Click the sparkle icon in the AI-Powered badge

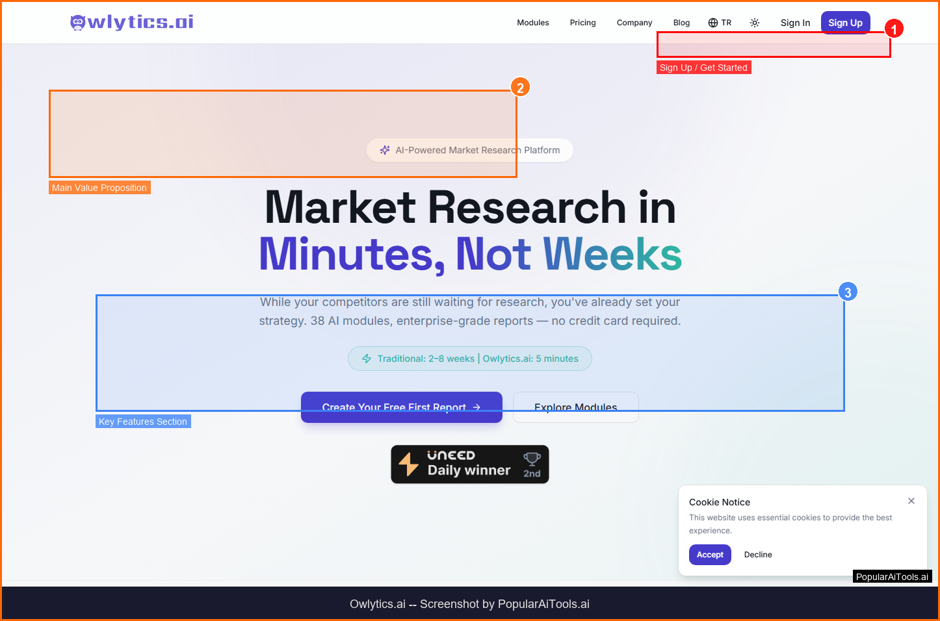point(385,150)
